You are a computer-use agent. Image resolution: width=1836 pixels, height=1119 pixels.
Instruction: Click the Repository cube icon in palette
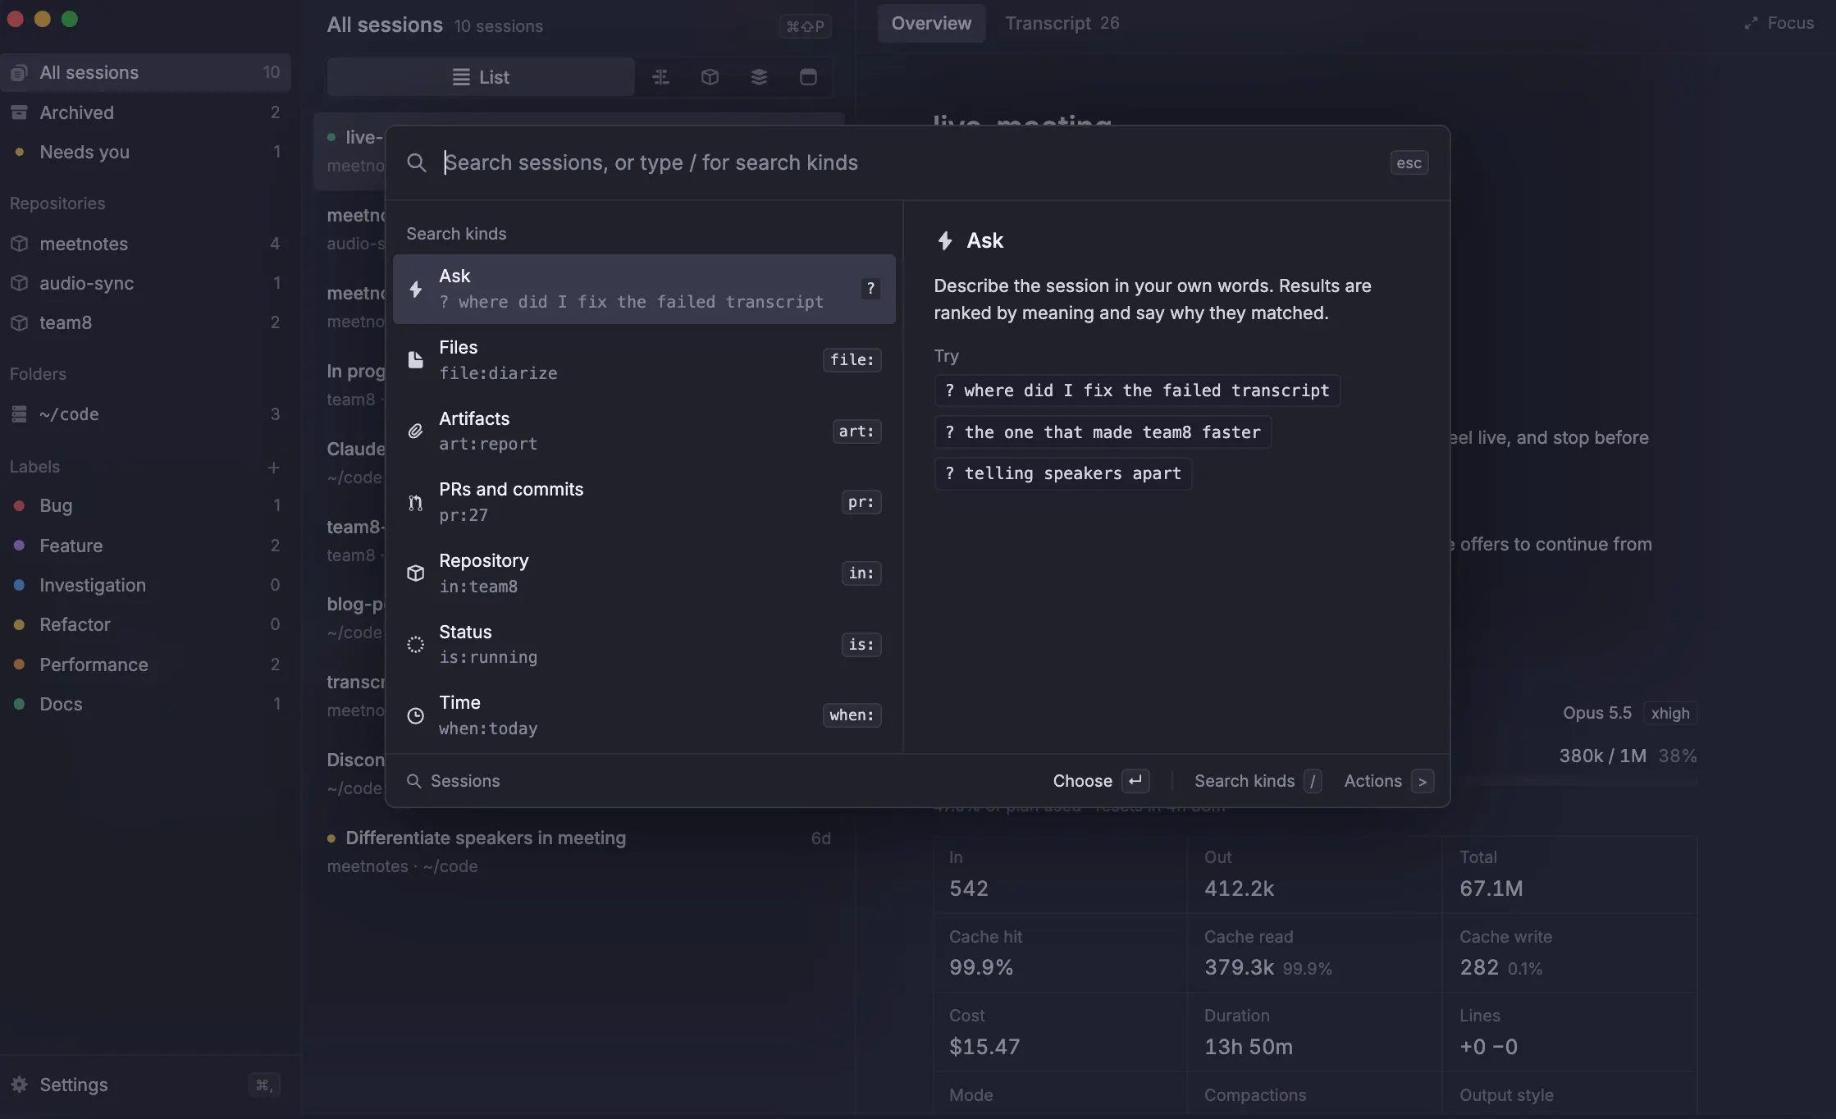[x=416, y=573]
